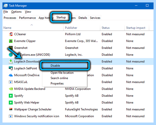This screenshot has height=125, width=156.
Task: Click the Greenshot app icon
Action: [x=11, y=48]
